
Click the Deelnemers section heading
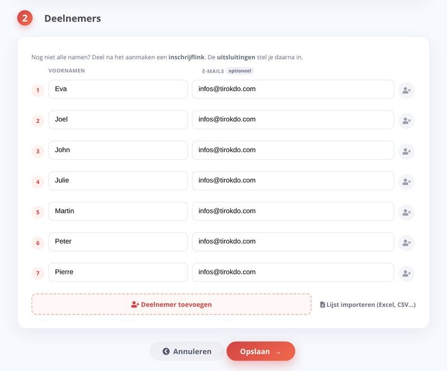(x=73, y=18)
